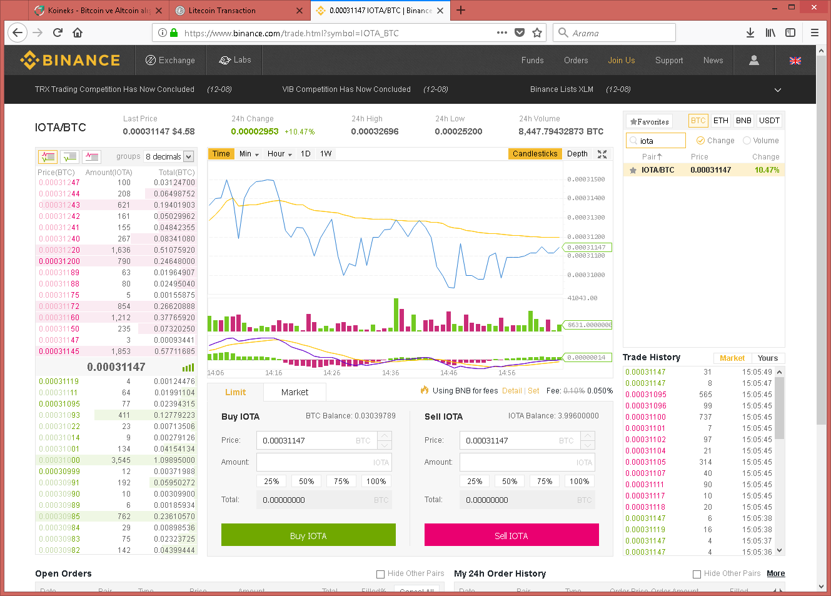Go back with browser back arrow

pos(18,33)
